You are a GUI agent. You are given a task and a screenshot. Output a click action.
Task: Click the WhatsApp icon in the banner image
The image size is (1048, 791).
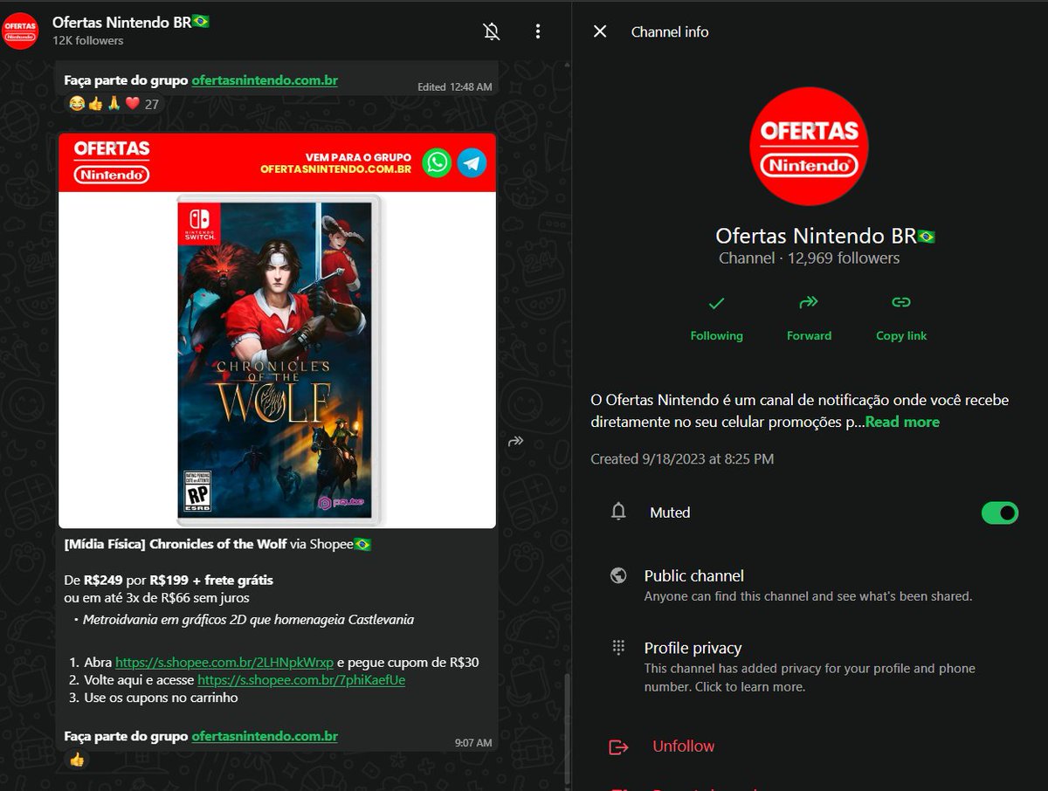coord(438,162)
